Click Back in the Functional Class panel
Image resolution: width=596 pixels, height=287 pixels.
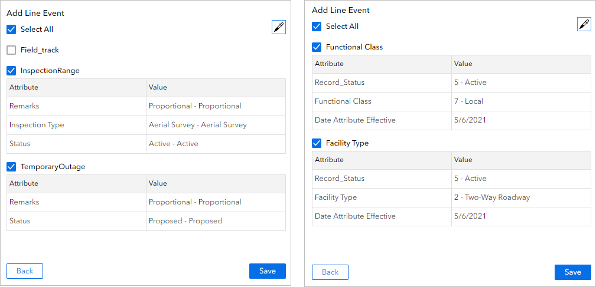point(330,272)
